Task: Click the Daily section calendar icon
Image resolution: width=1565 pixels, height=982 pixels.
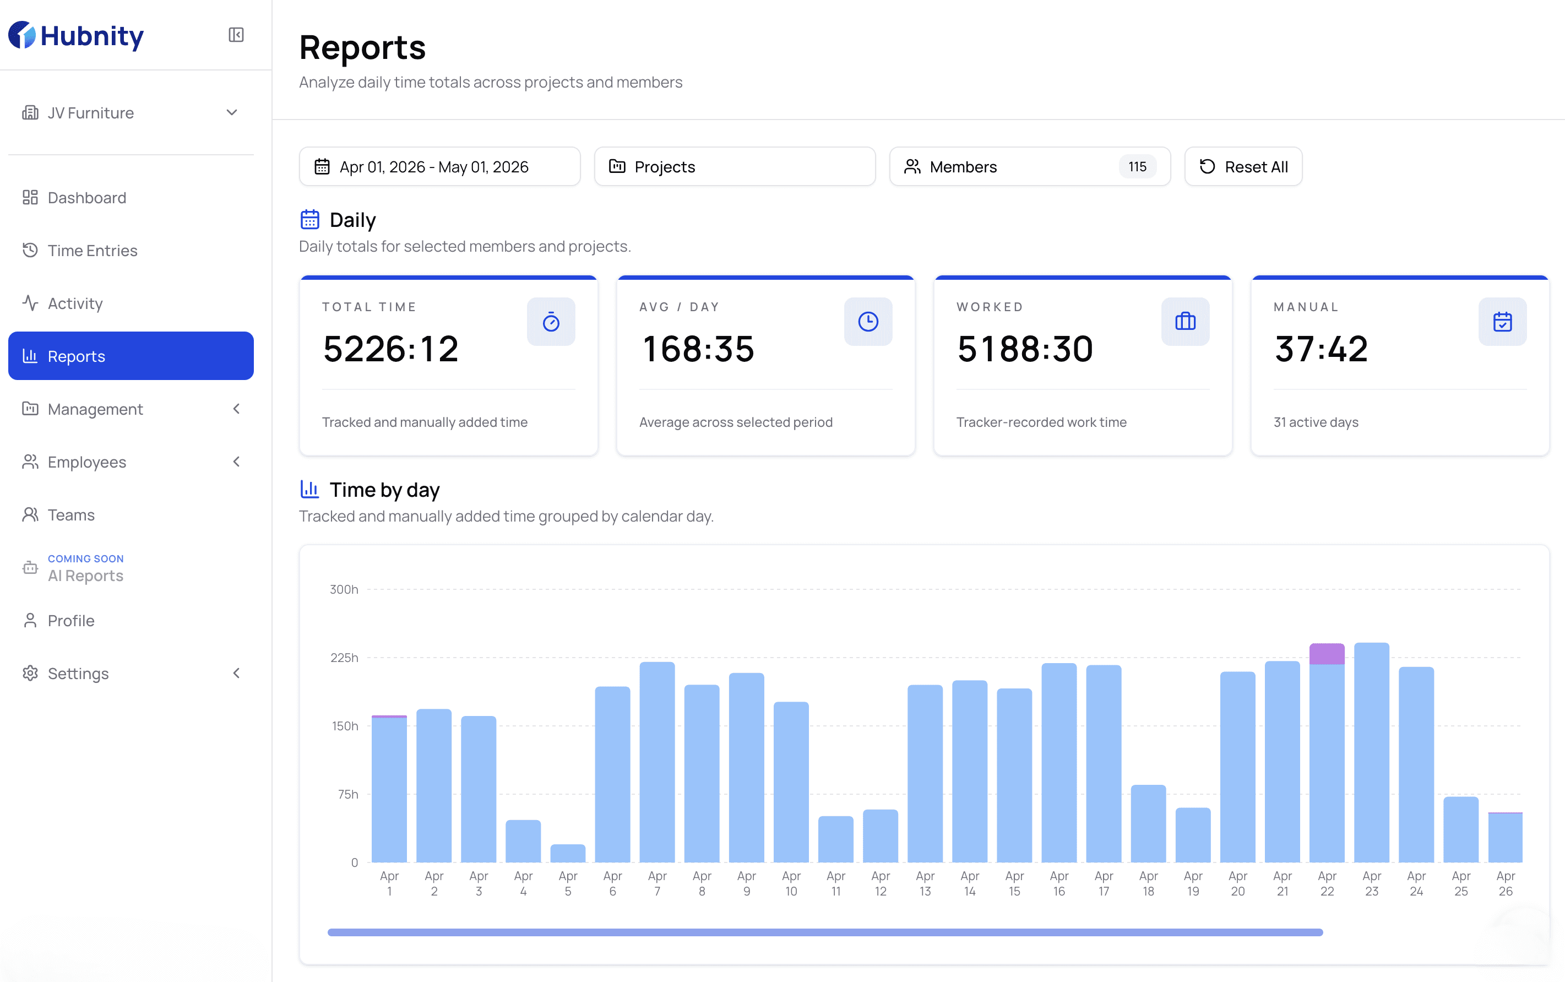Action: coord(310,220)
